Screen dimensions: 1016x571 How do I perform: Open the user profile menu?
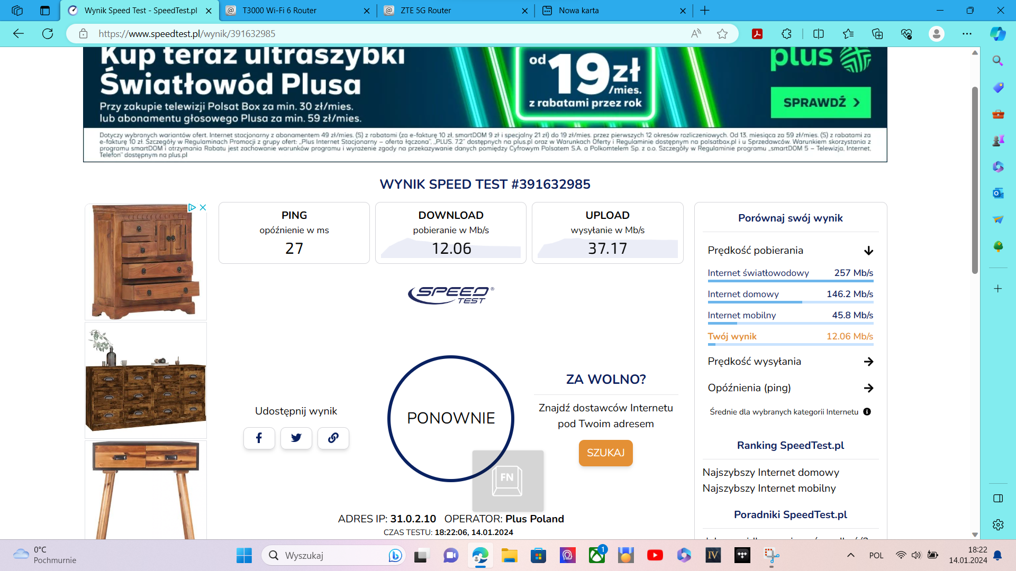click(936, 34)
